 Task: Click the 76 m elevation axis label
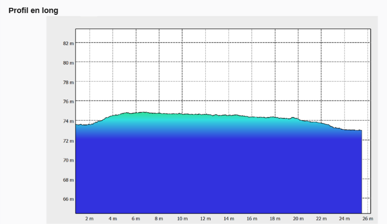[69, 102]
